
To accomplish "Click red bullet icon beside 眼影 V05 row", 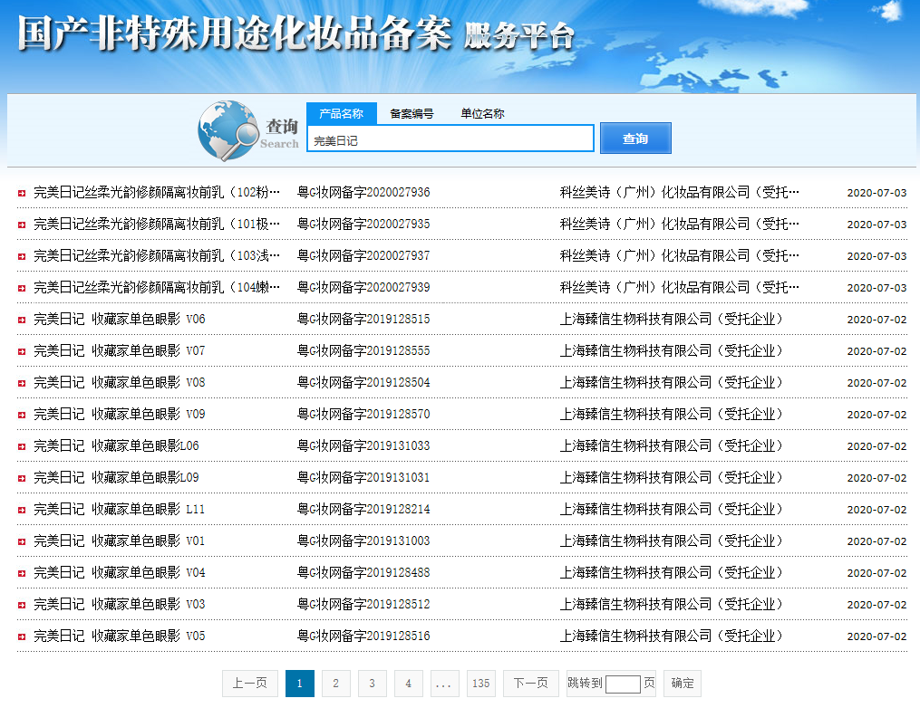I will [22, 636].
